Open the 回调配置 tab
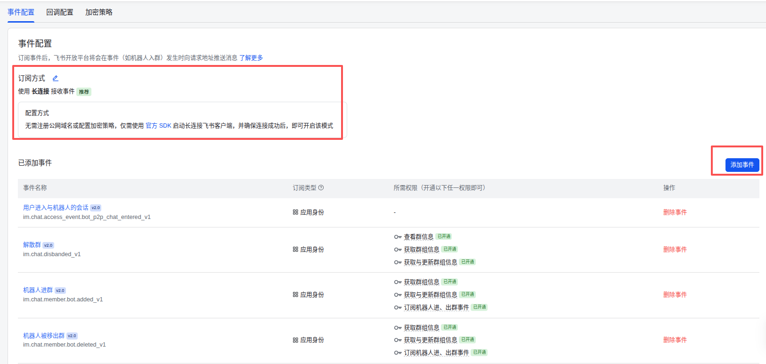The height and width of the screenshot is (364, 766). 60,12
